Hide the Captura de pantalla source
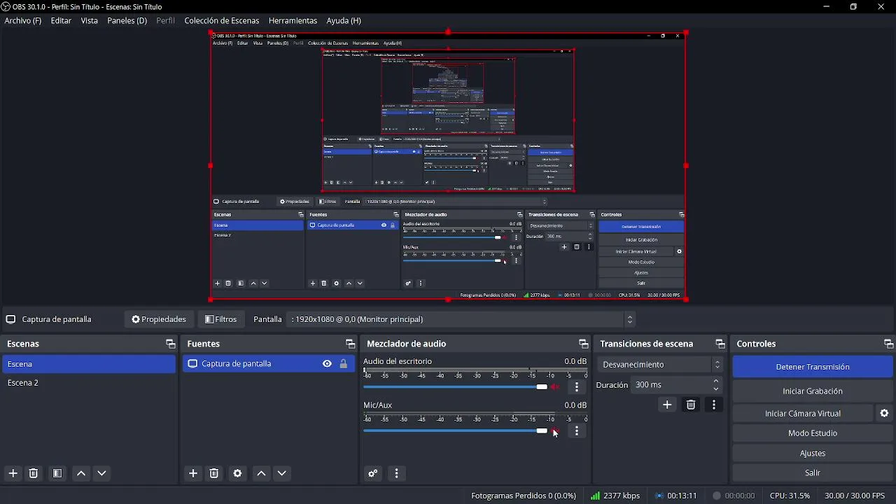Image resolution: width=896 pixels, height=504 pixels. (327, 364)
